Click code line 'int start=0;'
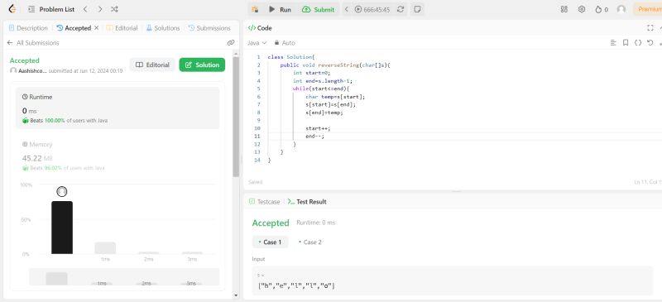Image resolution: width=662 pixels, height=302 pixels. [312, 73]
